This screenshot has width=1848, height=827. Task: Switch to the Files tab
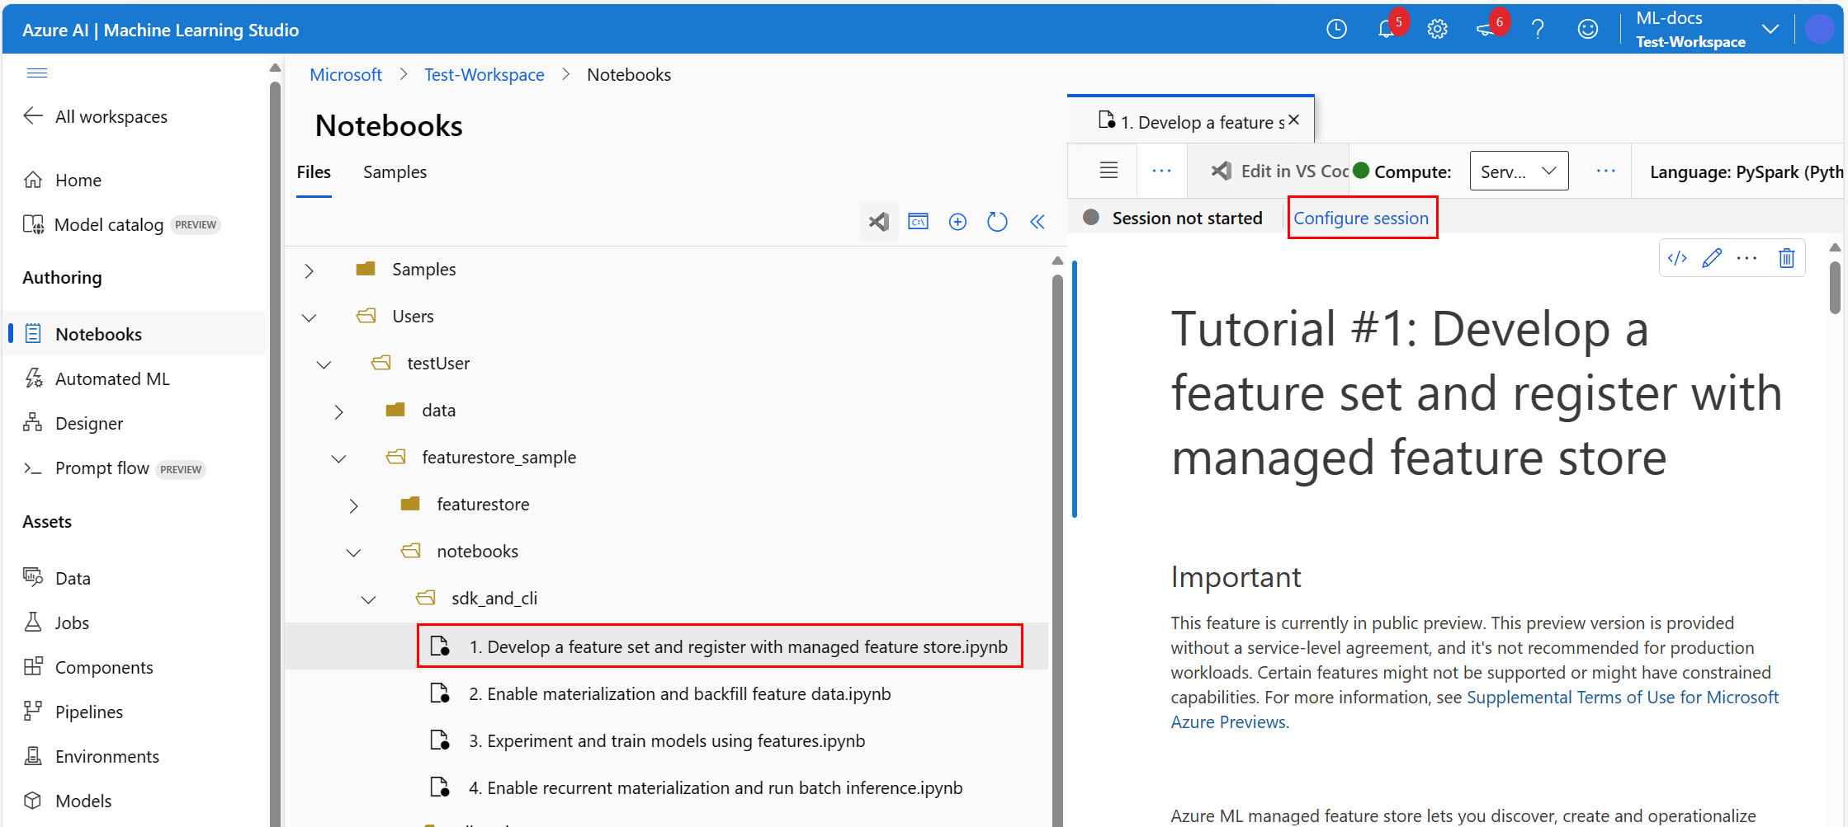click(314, 172)
